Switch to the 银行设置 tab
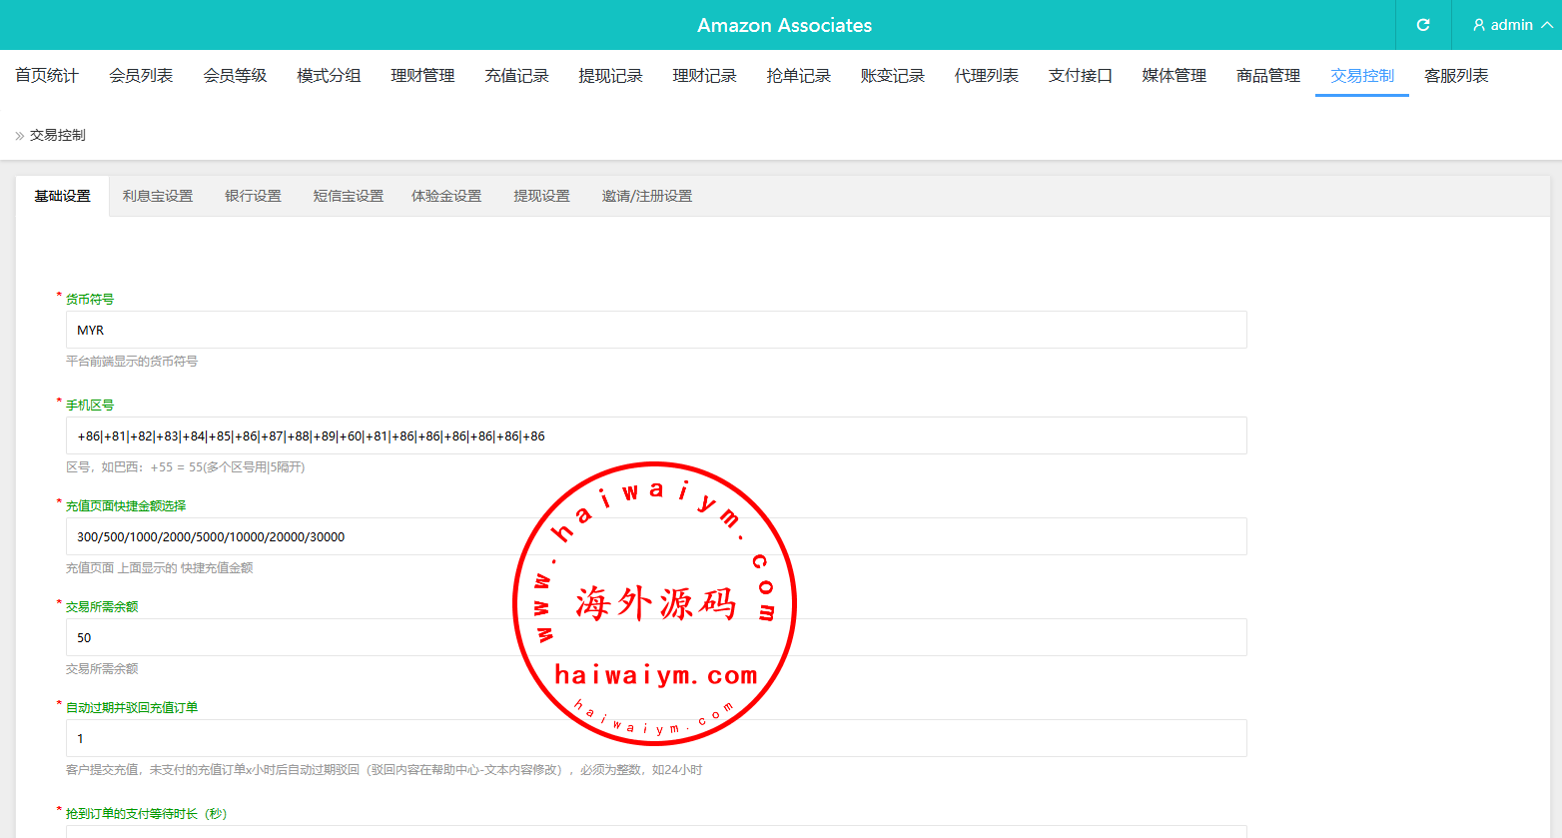 click(253, 197)
